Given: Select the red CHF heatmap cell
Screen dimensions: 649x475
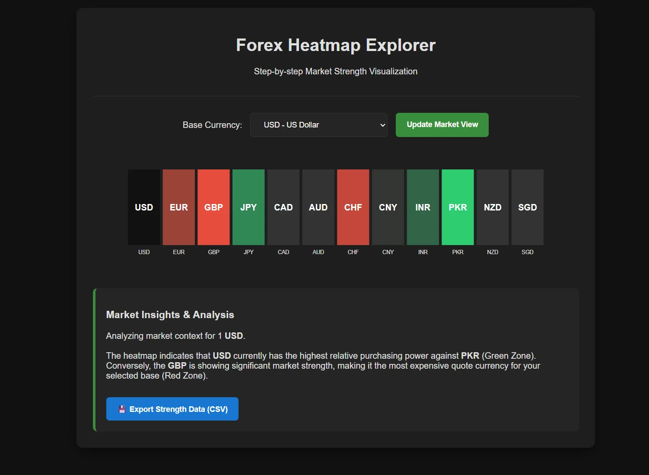Looking at the screenshot, I should click(353, 207).
